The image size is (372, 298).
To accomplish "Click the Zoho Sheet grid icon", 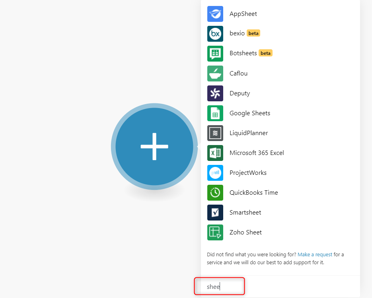I will coord(215,232).
